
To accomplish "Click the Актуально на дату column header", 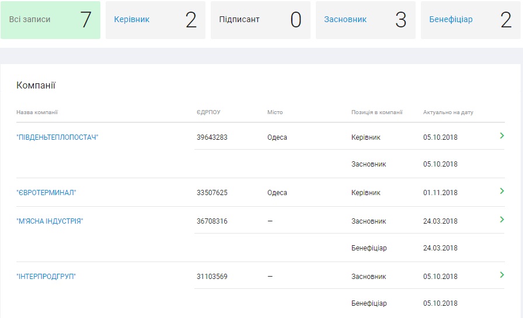I will 448,112.
